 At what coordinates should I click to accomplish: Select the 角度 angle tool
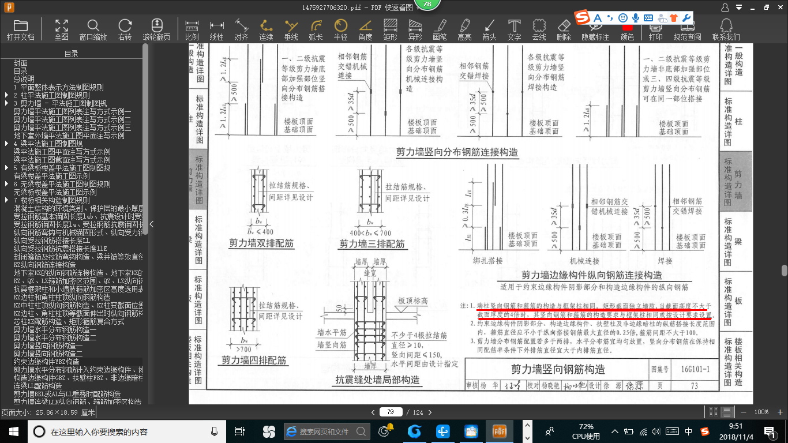(365, 29)
